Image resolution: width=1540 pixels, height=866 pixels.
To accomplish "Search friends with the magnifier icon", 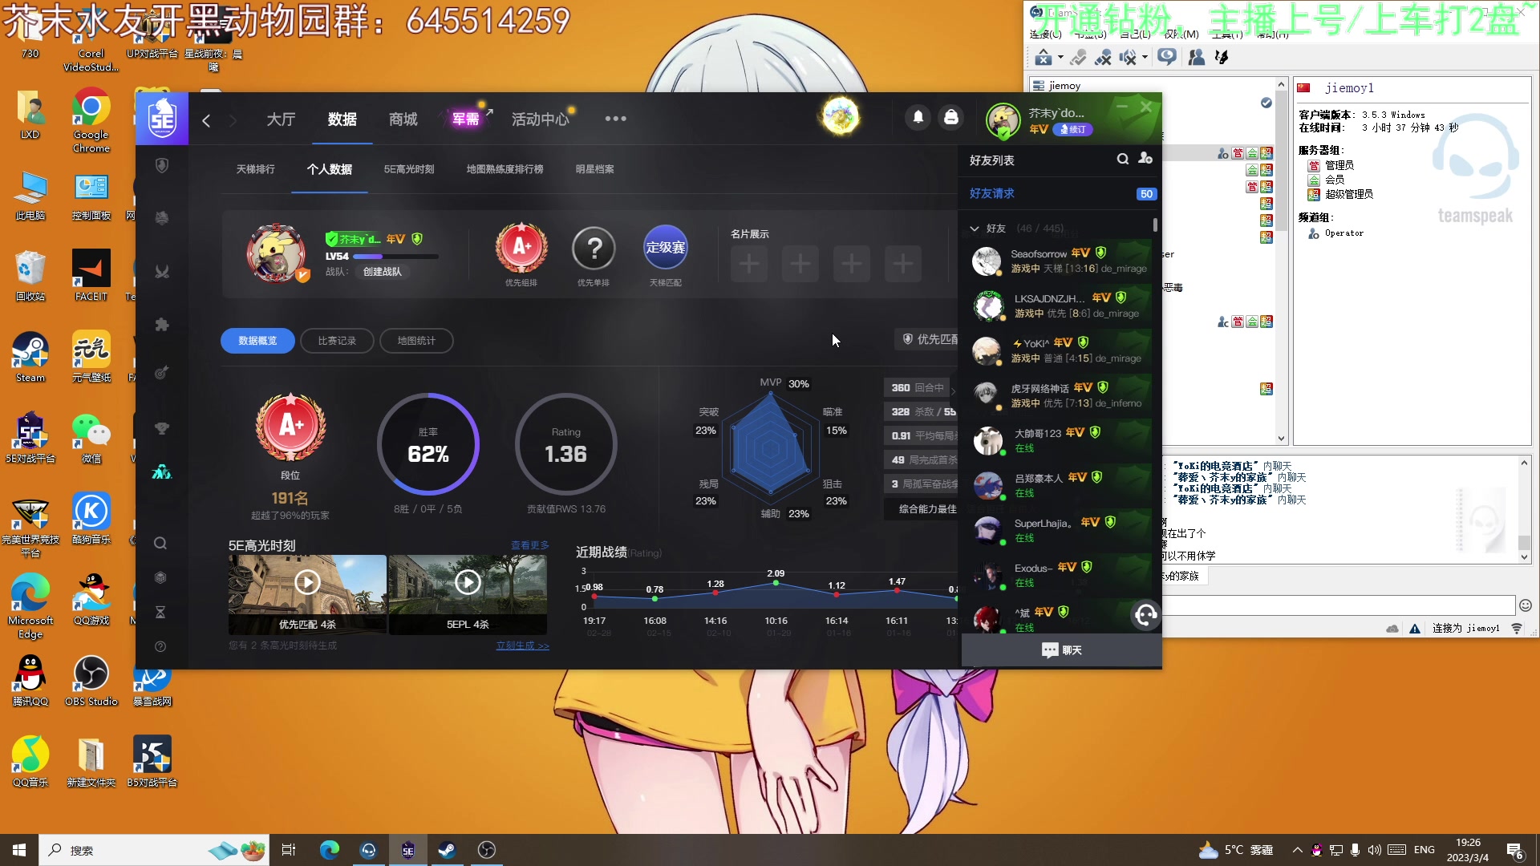I will tap(1123, 159).
